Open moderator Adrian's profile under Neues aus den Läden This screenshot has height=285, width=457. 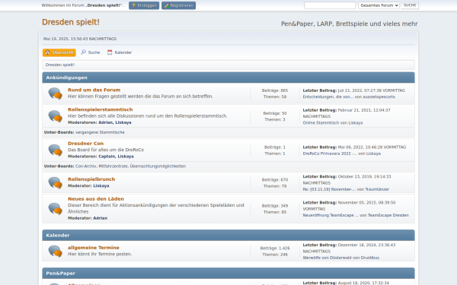coord(101,218)
